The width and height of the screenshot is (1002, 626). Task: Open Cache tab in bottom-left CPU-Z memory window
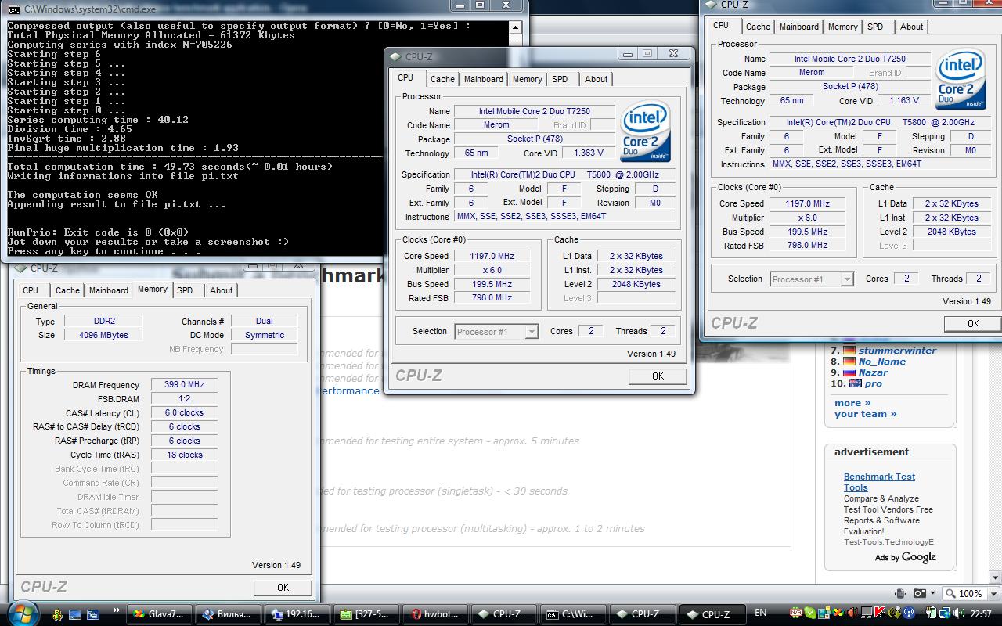coord(67,290)
